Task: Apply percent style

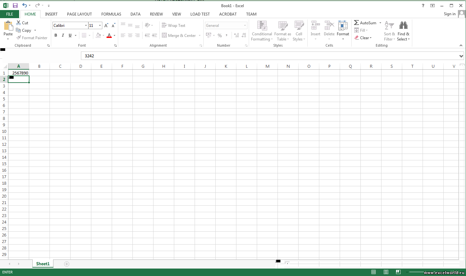Action: point(220,35)
